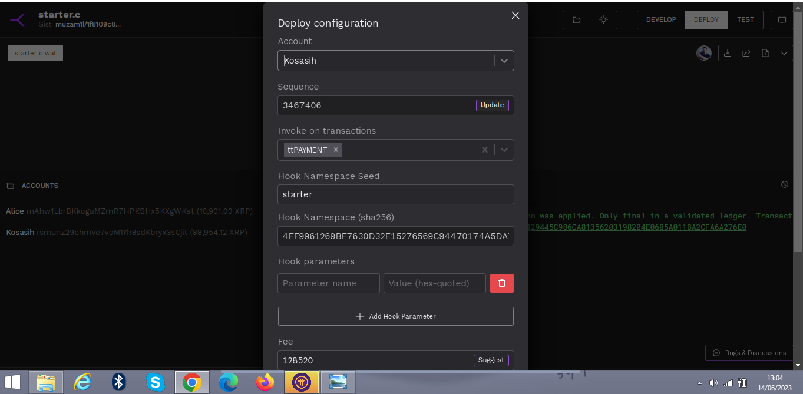This screenshot has height=394, width=803.
Task: Open Bluetooth app from taskbar
Action: (119, 383)
